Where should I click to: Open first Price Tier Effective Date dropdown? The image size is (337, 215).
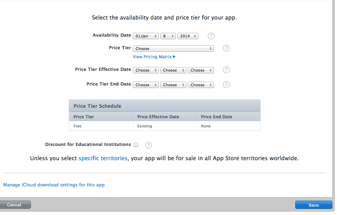(146, 70)
